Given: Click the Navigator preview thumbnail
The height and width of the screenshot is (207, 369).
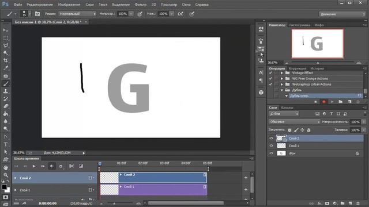Looking at the screenshot, I should pyautogui.click(x=318, y=44).
